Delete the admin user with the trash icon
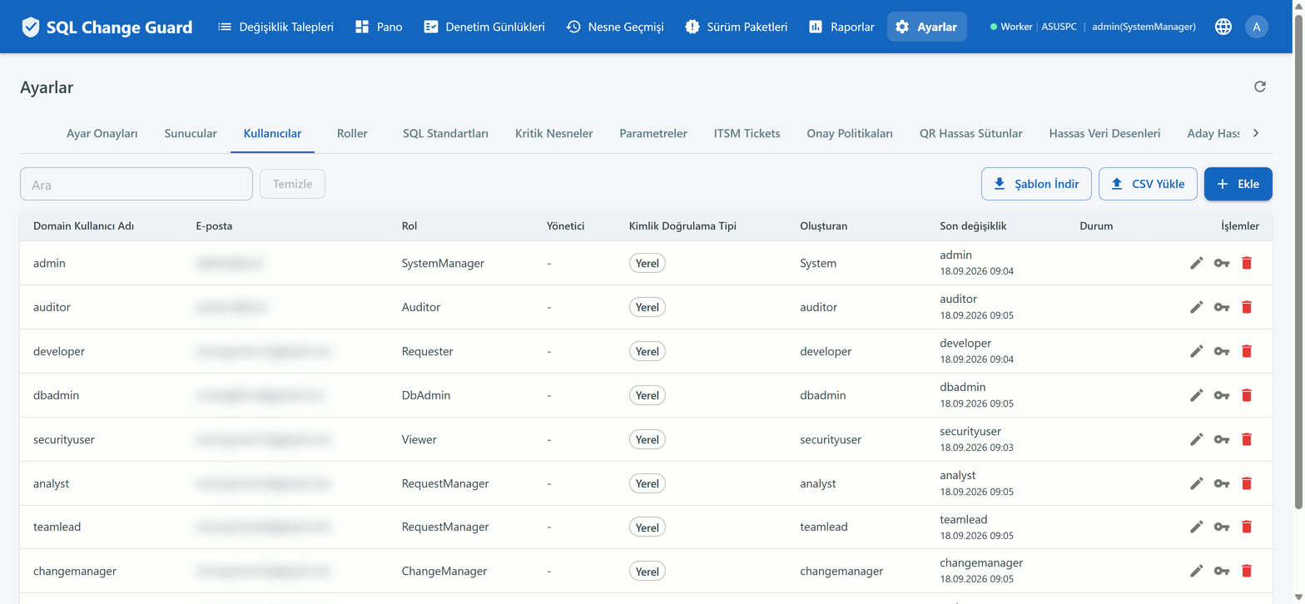 click(x=1247, y=263)
